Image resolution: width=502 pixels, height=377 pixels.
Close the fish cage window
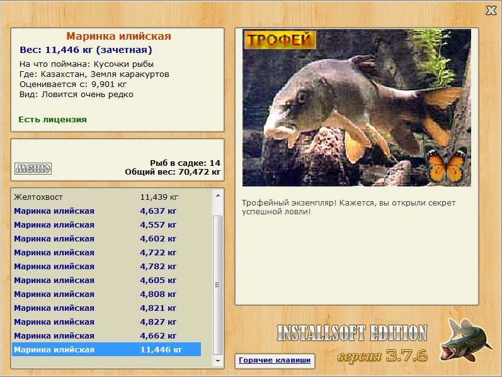(491, 11)
